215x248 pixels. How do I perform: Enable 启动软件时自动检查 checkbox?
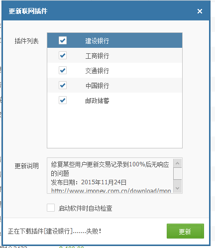click(x=51, y=208)
